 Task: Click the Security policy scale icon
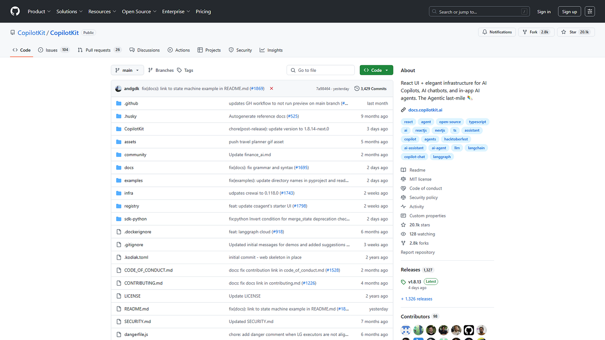click(x=403, y=198)
